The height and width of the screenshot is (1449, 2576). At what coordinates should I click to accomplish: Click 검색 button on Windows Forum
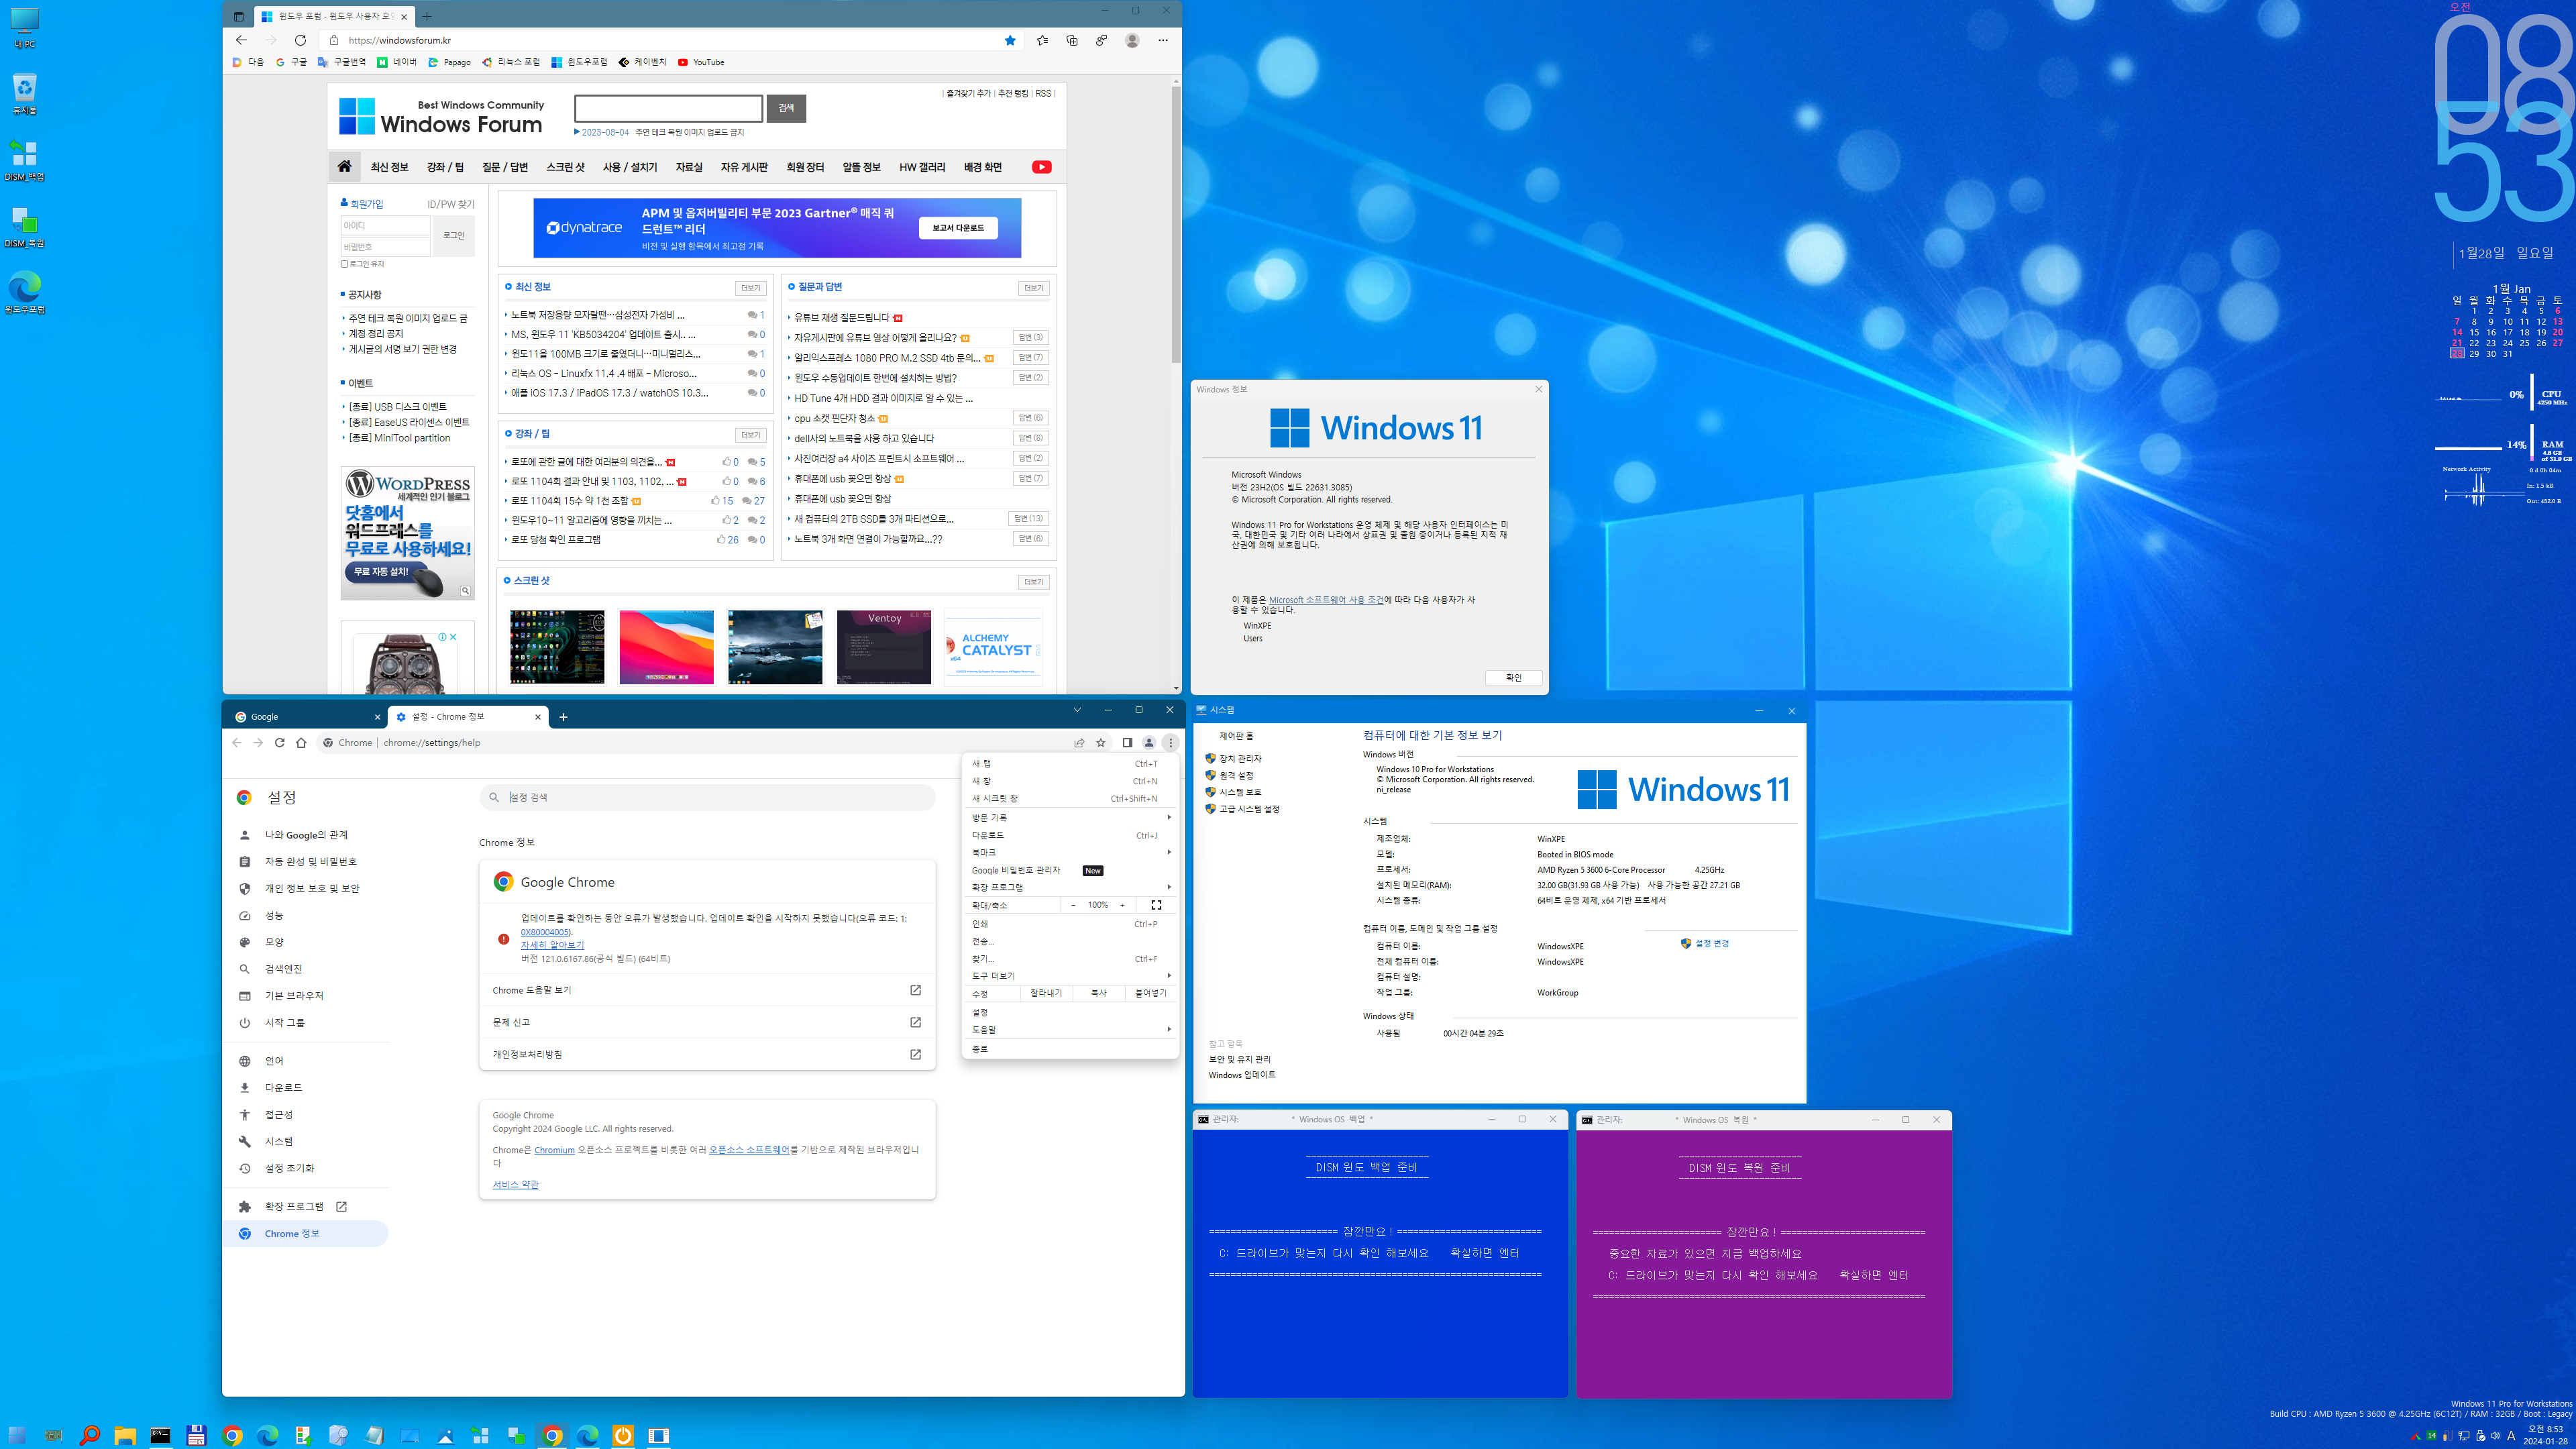[786, 108]
